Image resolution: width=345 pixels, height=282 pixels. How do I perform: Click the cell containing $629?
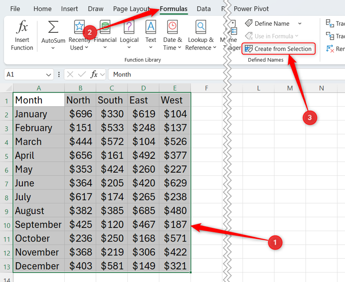click(x=175, y=183)
